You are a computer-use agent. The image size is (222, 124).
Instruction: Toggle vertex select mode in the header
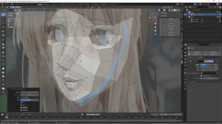pos(15,10)
